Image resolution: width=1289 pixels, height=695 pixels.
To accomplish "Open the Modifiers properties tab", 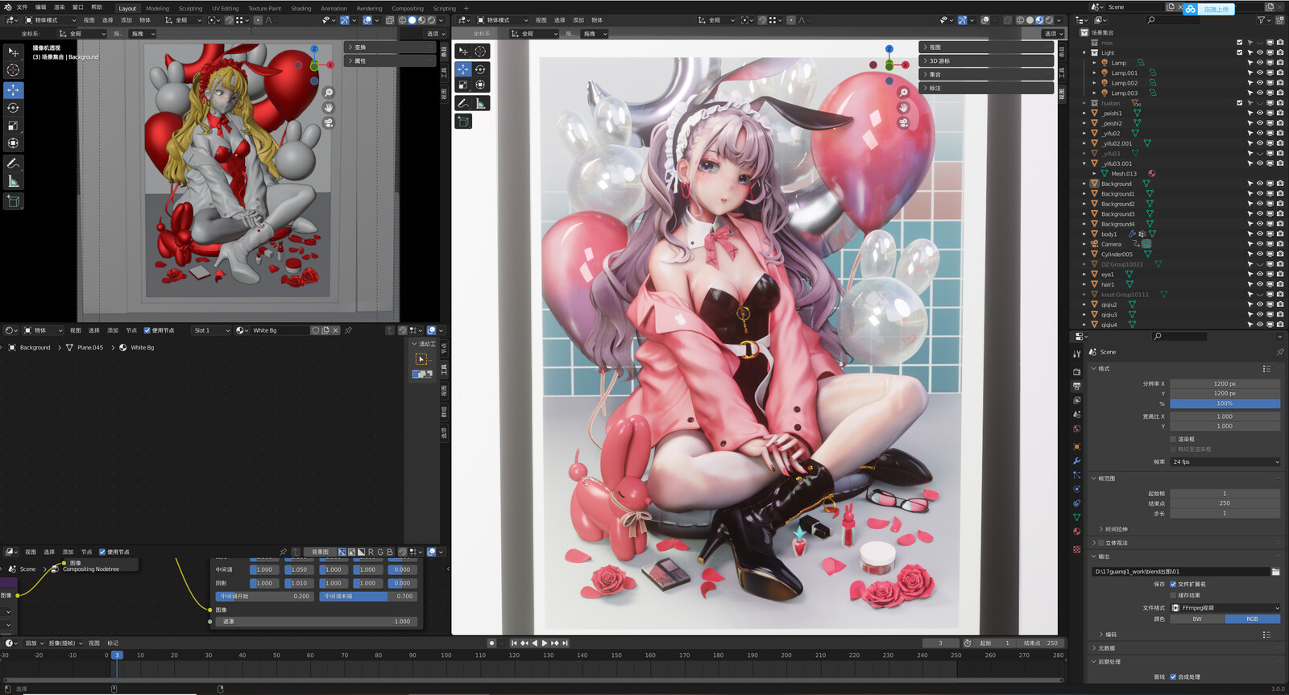I will pos(1076,461).
